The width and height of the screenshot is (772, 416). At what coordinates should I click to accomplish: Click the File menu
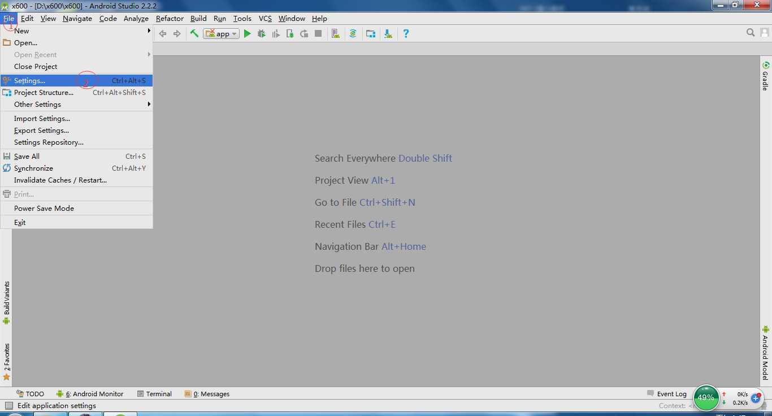pyautogui.click(x=8, y=18)
